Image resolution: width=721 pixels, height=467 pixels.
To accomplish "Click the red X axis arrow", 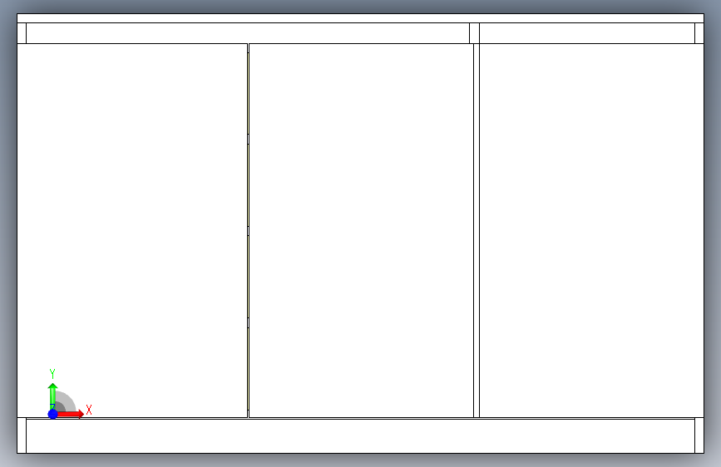I will [x=70, y=414].
